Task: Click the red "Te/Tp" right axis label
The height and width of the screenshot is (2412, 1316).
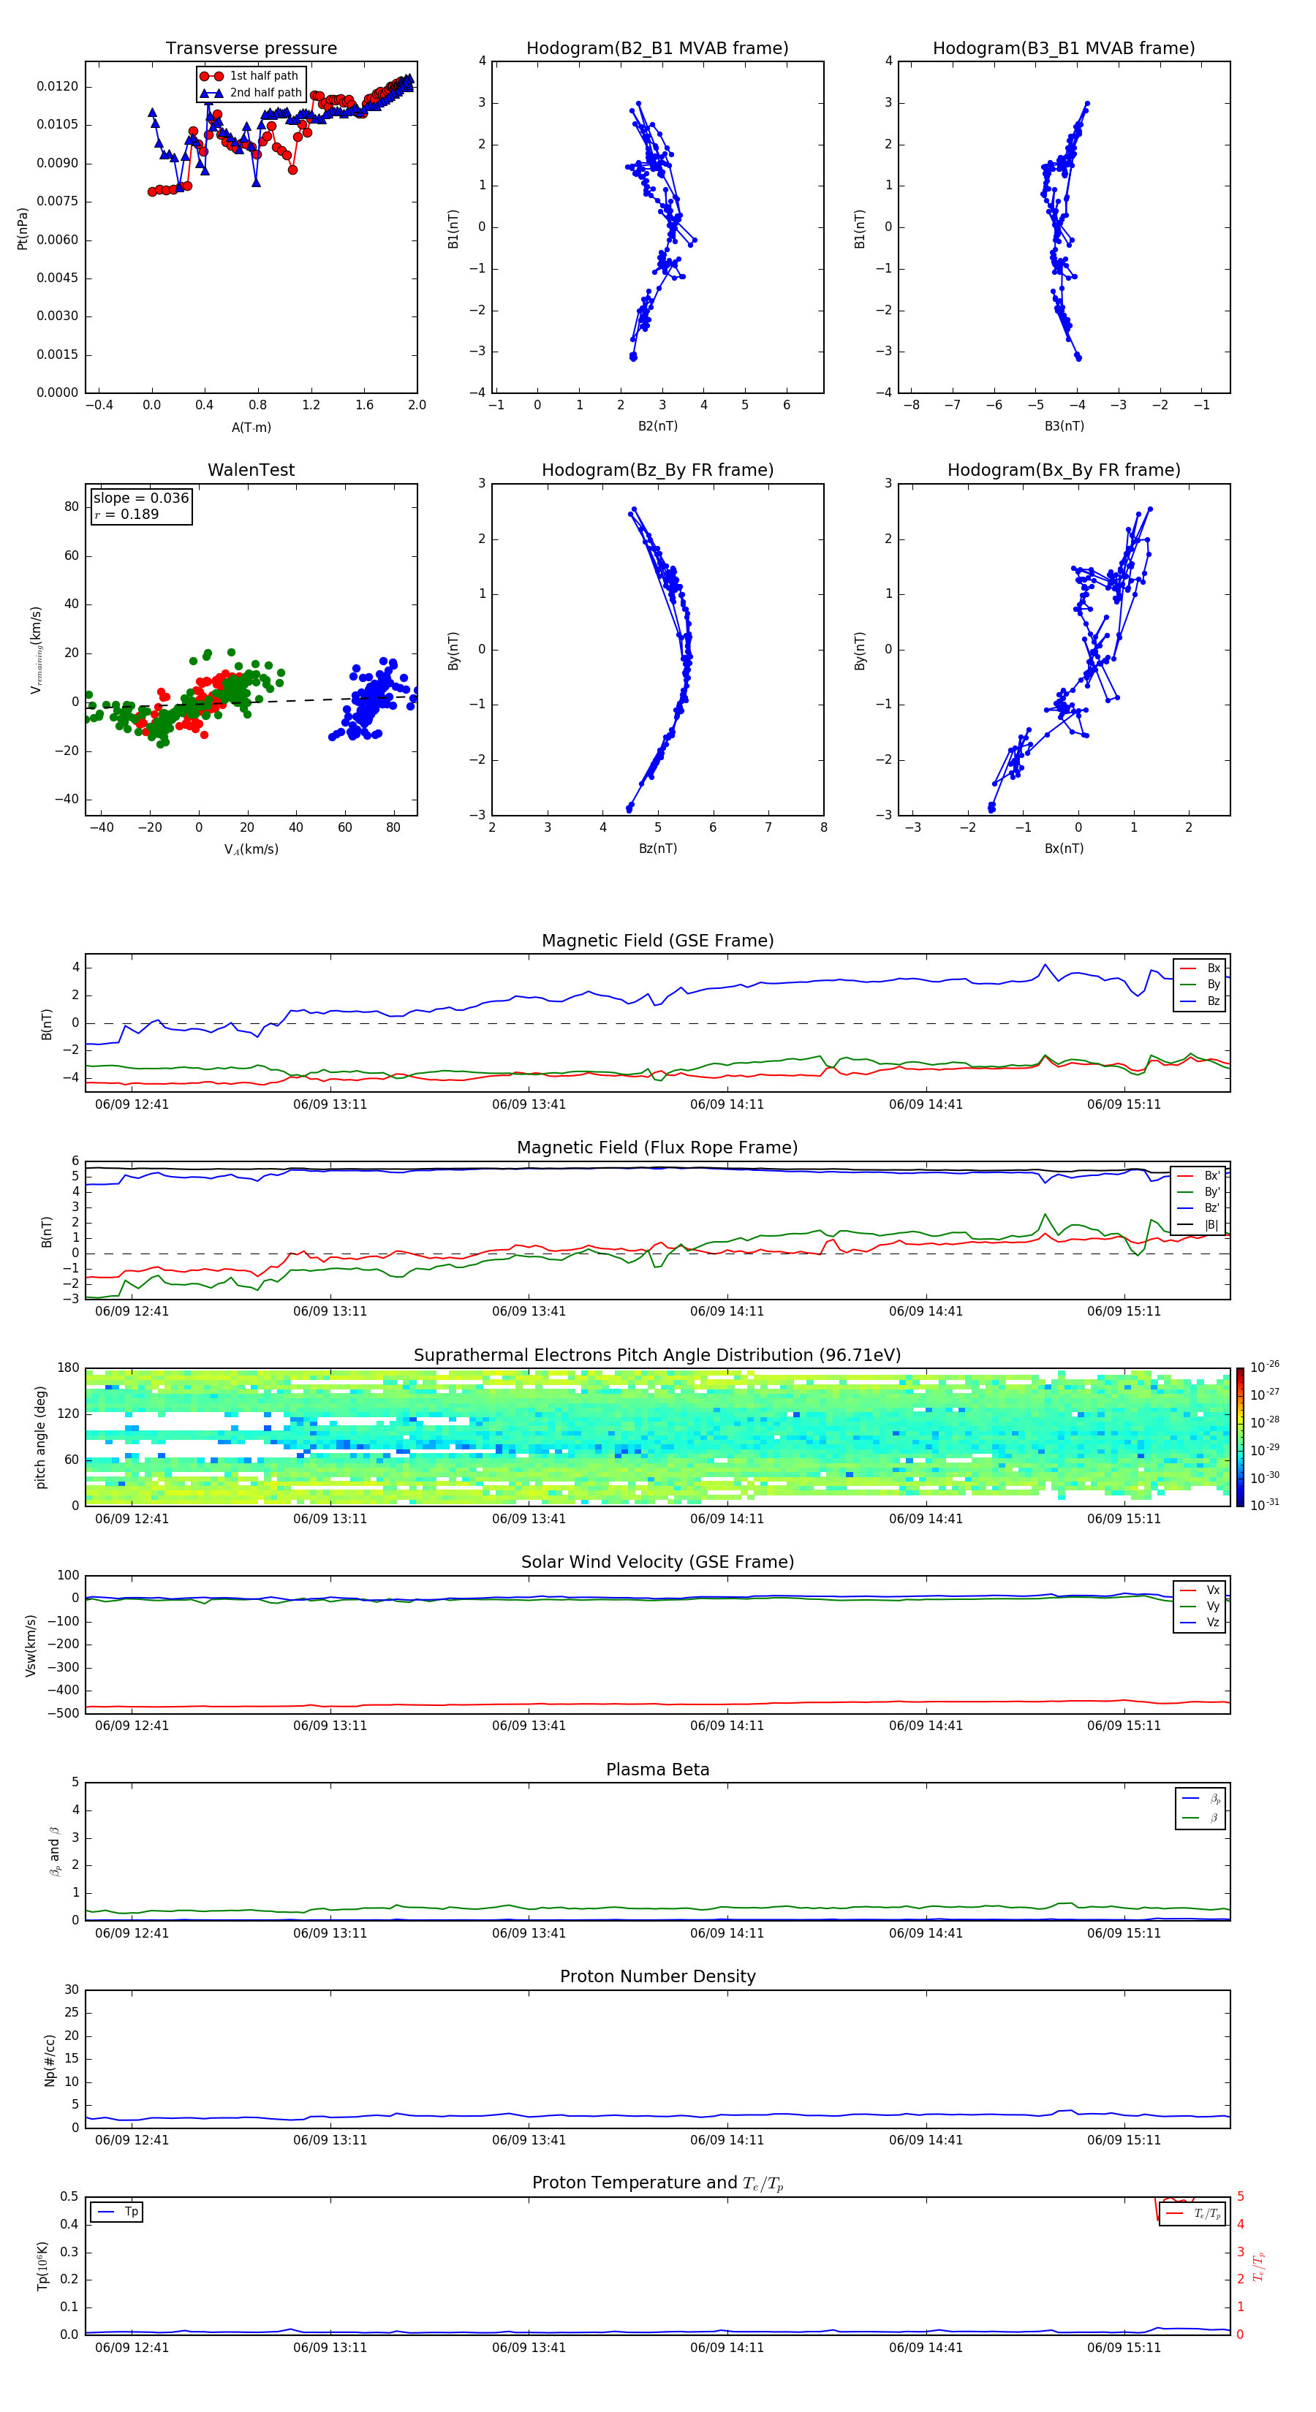Action: tap(1259, 2266)
